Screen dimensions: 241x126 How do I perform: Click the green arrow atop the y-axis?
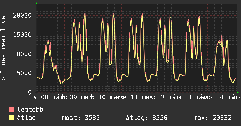(x=37, y=3)
